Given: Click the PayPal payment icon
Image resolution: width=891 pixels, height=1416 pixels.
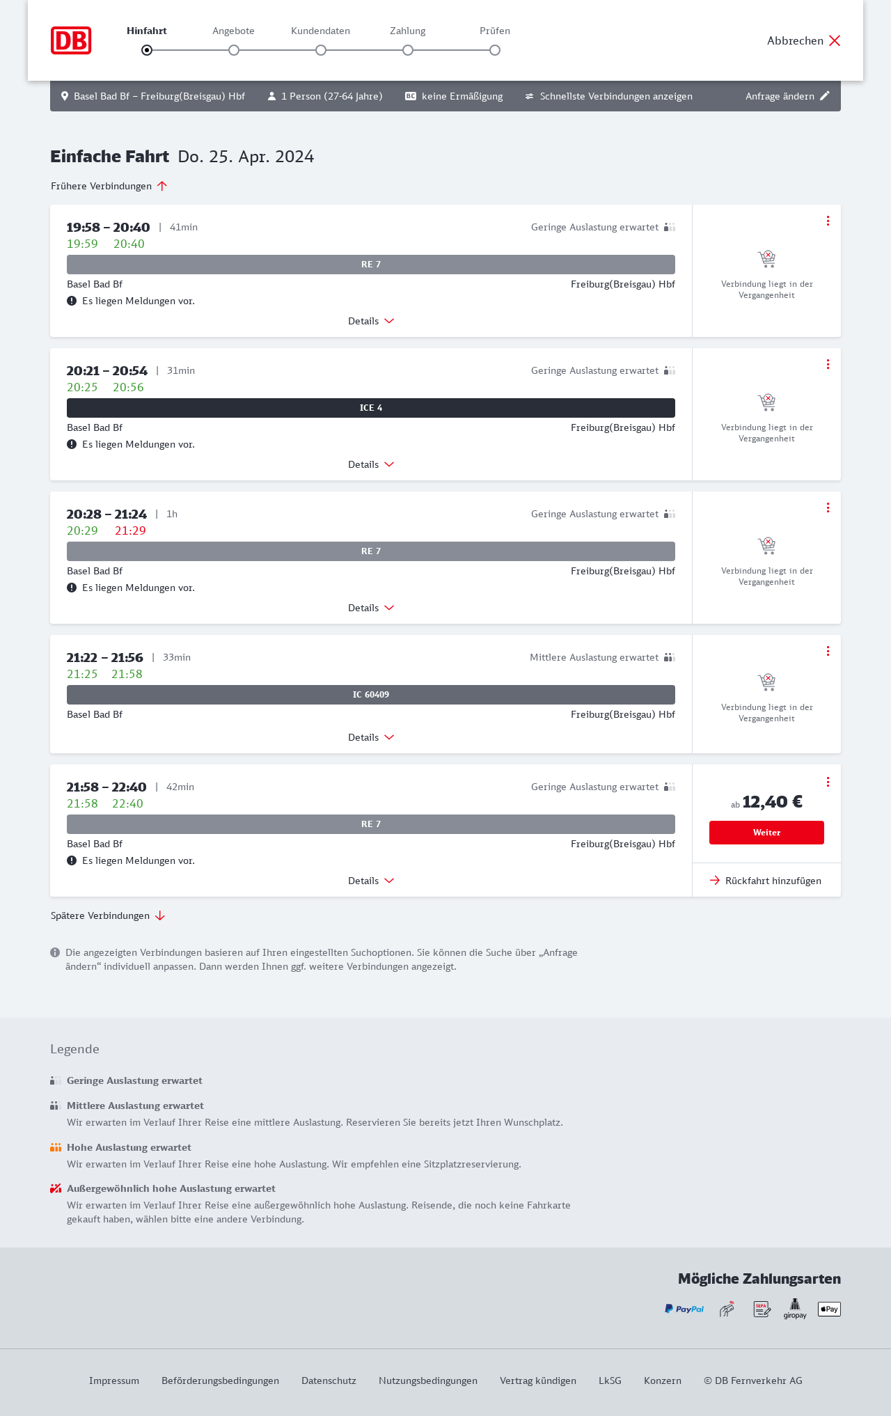Looking at the screenshot, I should tap(684, 1309).
